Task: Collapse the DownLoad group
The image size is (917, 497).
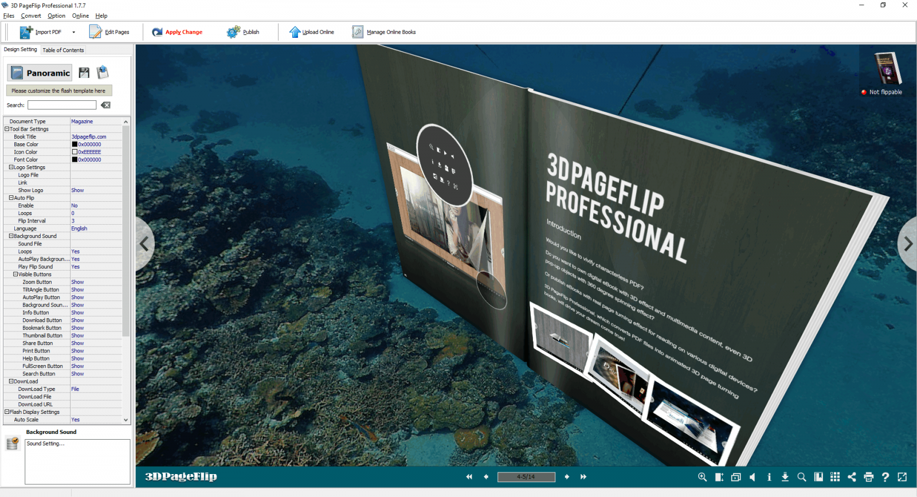Action: (x=11, y=381)
